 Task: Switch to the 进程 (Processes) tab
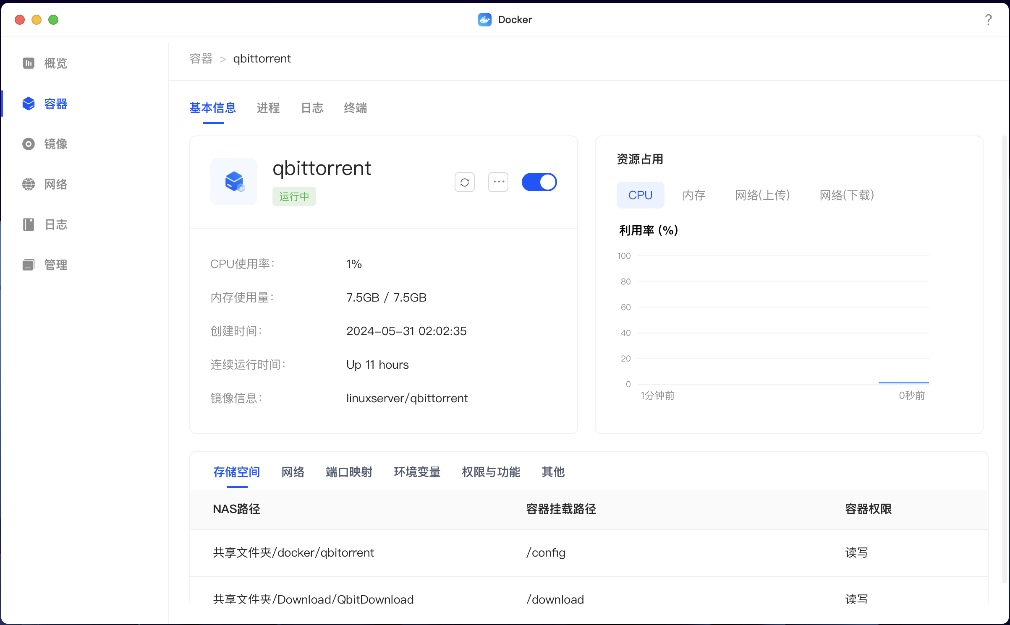coord(268,108)
